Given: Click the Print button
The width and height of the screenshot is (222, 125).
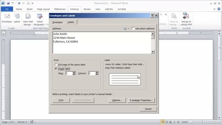Looking at the screenshot, I should [61, 100].
